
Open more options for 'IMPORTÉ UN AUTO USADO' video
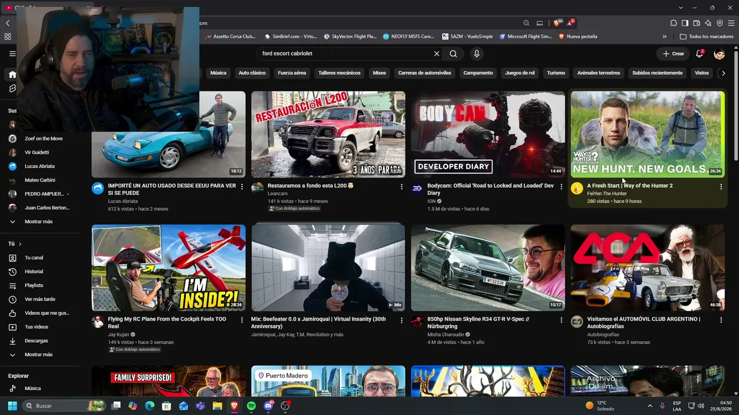[x=242, y=186]
